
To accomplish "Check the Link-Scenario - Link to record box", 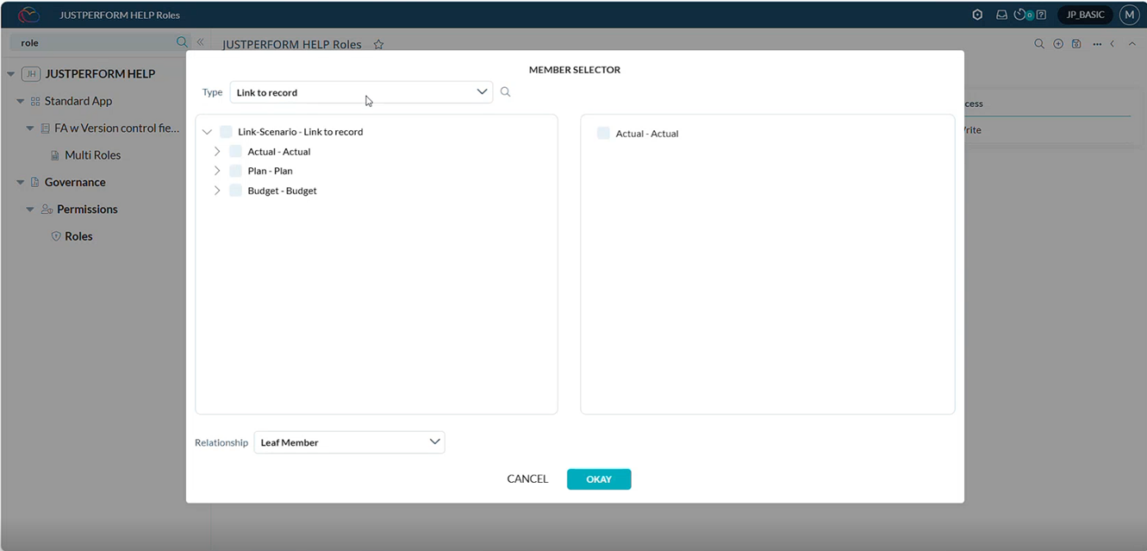I will point(226,132).
